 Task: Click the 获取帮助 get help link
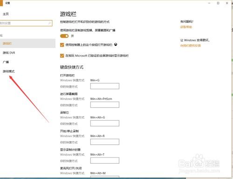pyautogui.click(x=186, y=27)
